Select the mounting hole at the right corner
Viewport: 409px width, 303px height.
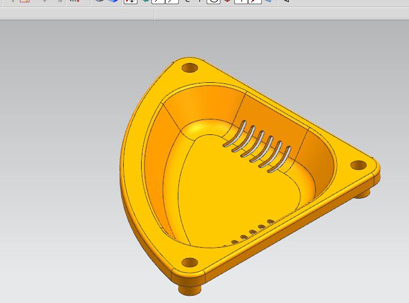tap(359, 164)
